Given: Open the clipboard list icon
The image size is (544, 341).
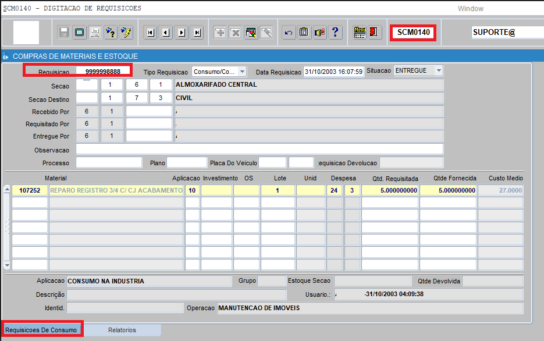Looking at the screenshot, I should 304,33.
